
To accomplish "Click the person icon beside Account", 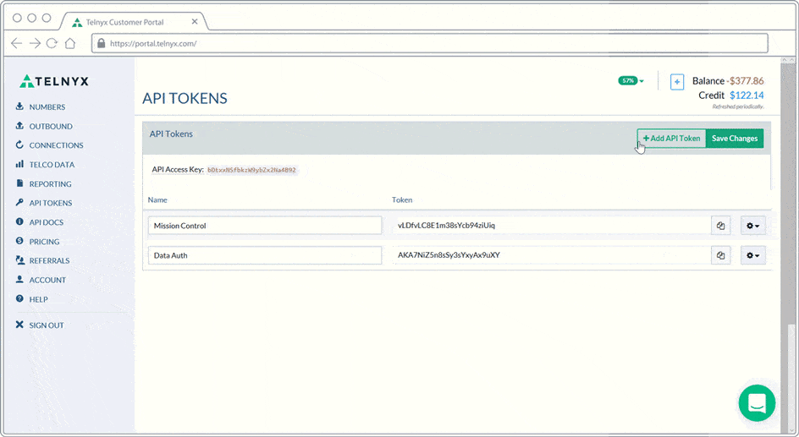I will click(19, 279).
